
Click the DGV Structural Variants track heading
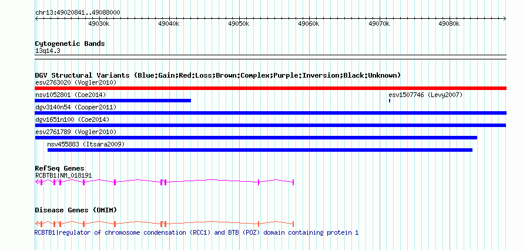pyautogui.click(x=218, y=75)
